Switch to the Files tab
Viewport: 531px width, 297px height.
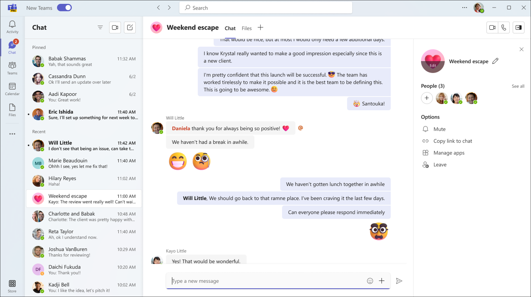click(246, 28)
